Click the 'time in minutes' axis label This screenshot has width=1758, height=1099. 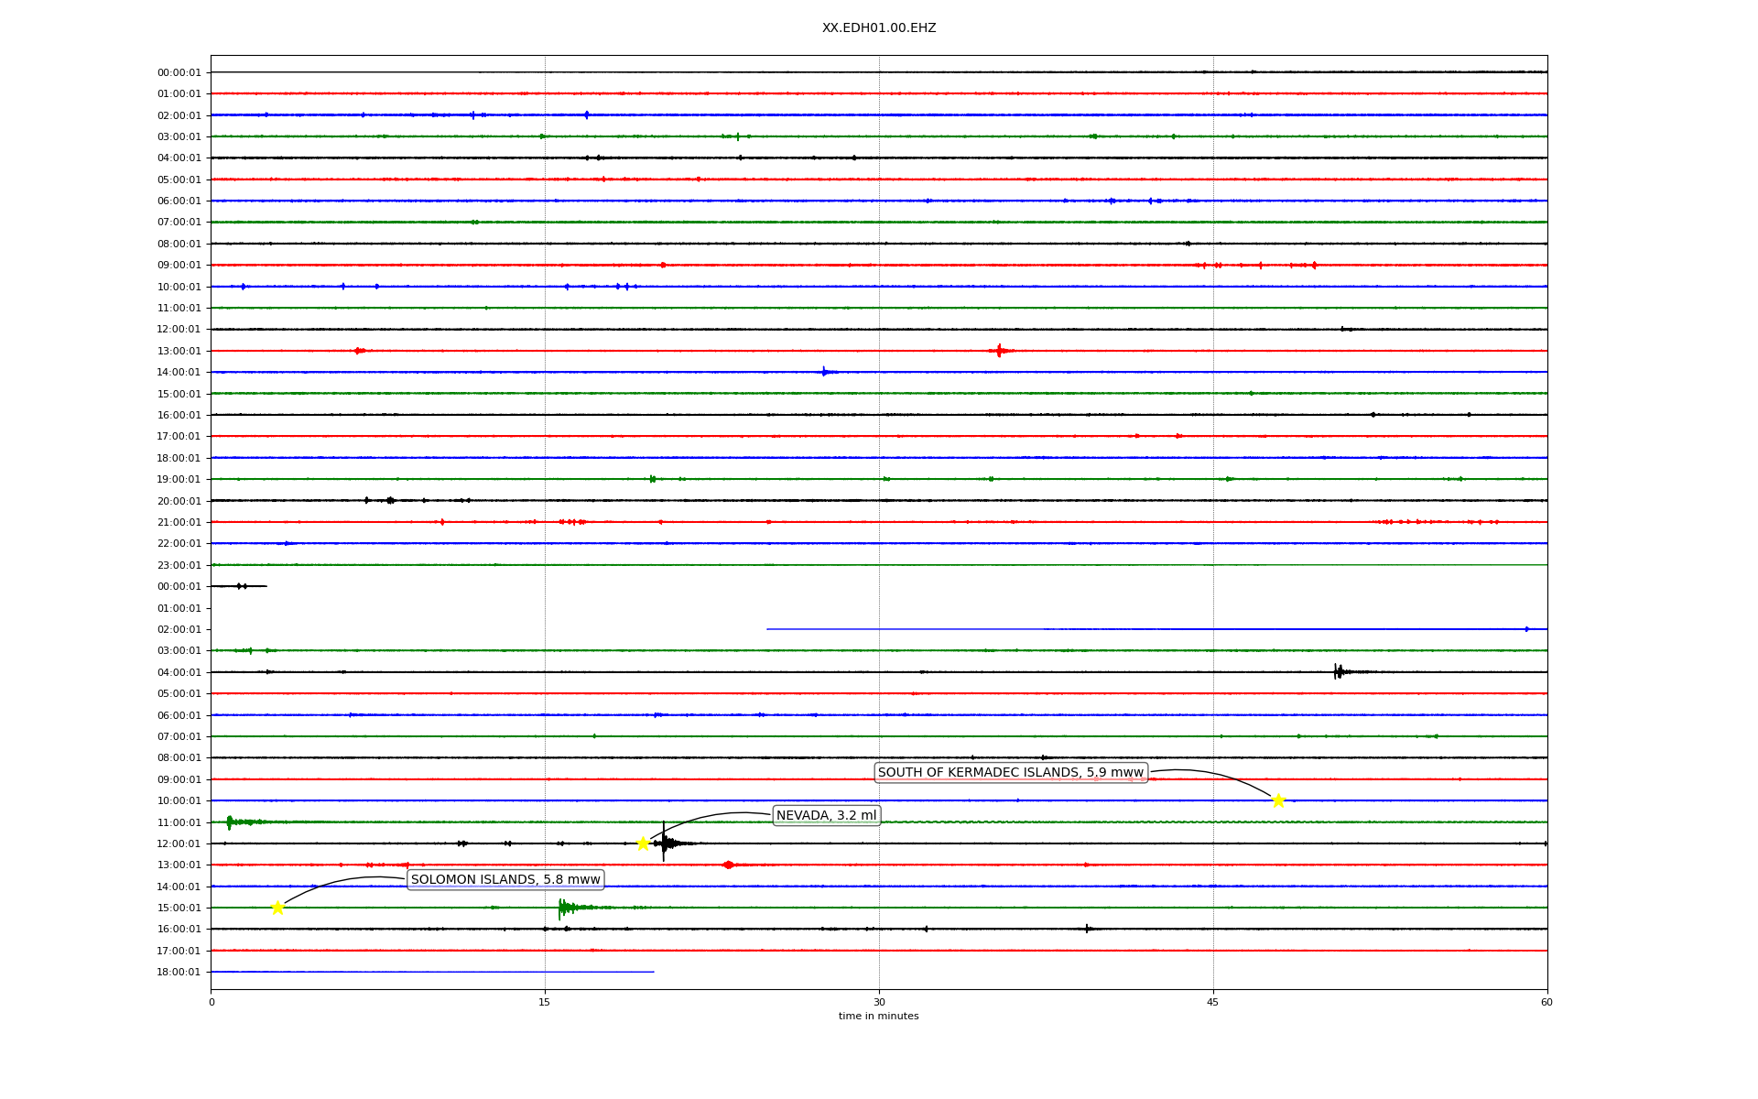(x=878, y=1017)
